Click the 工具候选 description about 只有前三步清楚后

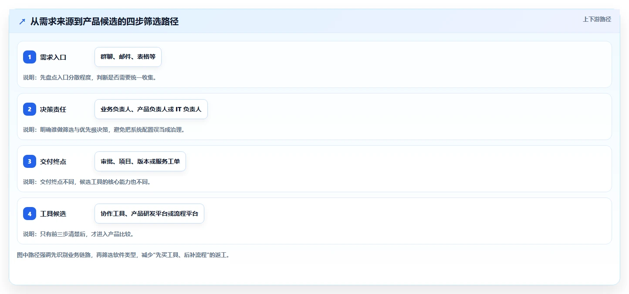click(x=78, y=234)
